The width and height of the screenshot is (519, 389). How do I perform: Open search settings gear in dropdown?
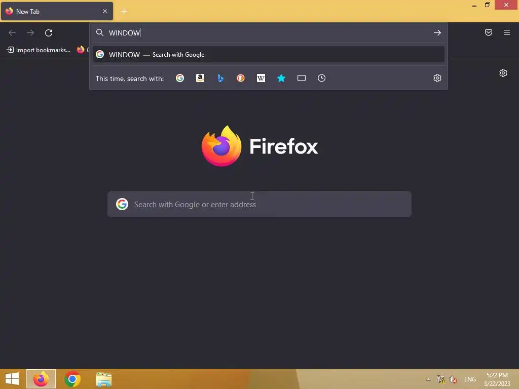pyautogui.click(x=437, y=78)
